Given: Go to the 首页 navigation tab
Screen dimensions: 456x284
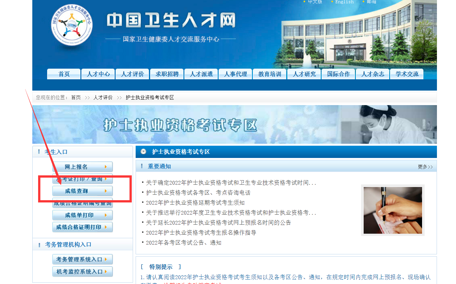Looking at the screenshot, I should 64,74.
